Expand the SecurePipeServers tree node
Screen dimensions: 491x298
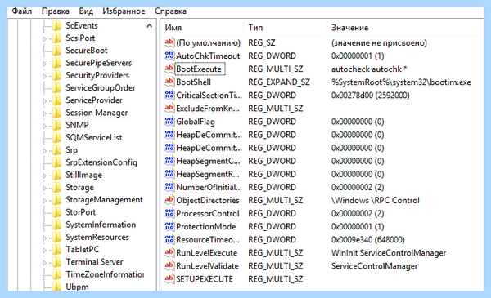[44, 64]
